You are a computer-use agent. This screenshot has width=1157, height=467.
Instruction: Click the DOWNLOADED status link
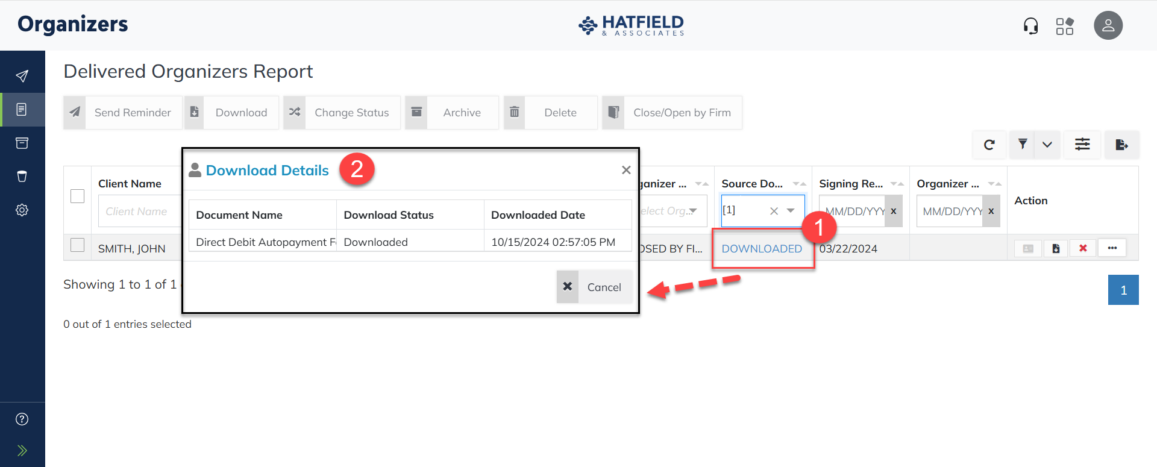tap(762, 249)
